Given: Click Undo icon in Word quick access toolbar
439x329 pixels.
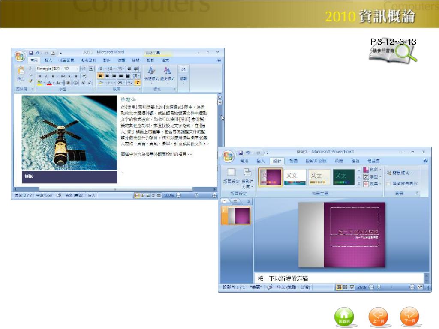Looking at the screenshot, I should click(x=37, y=53).
